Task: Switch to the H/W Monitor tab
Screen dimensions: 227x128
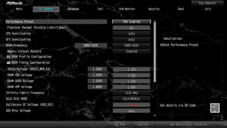Action: [127, 9]
